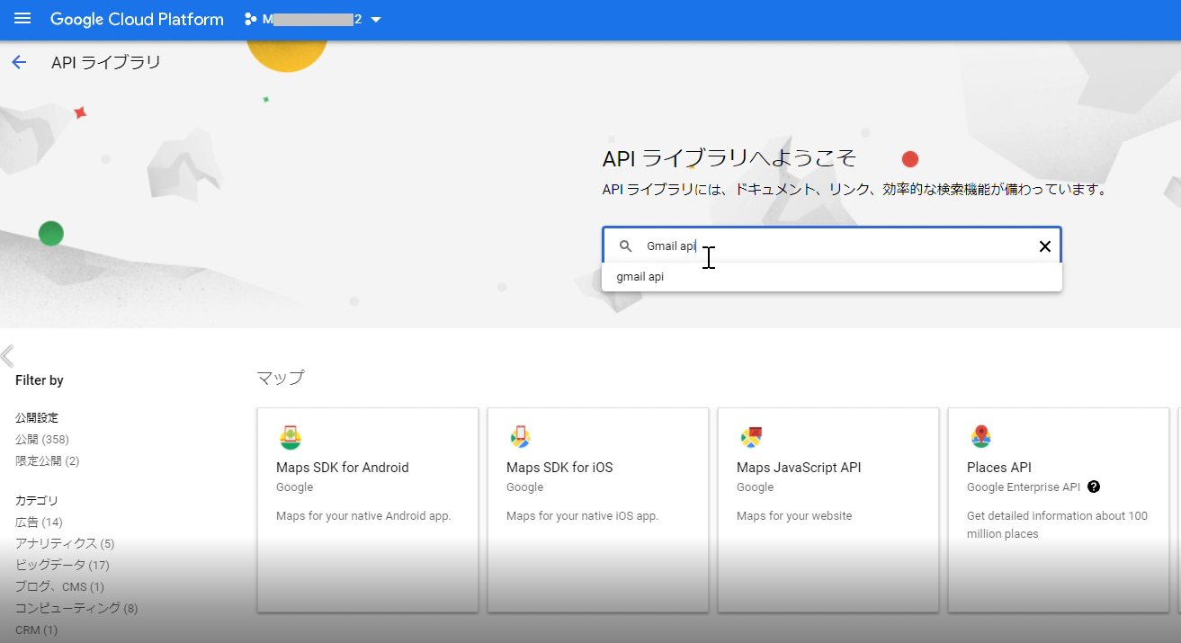
Task: Click 'Get detailed information about 100 million places'
Action: (1058, 525)
